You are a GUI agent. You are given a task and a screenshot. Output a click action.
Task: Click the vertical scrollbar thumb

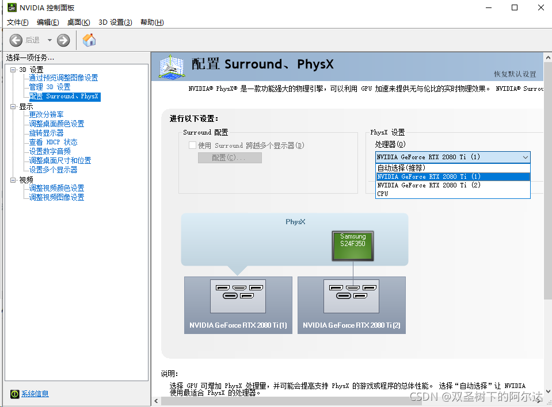[x=548, y=181]
